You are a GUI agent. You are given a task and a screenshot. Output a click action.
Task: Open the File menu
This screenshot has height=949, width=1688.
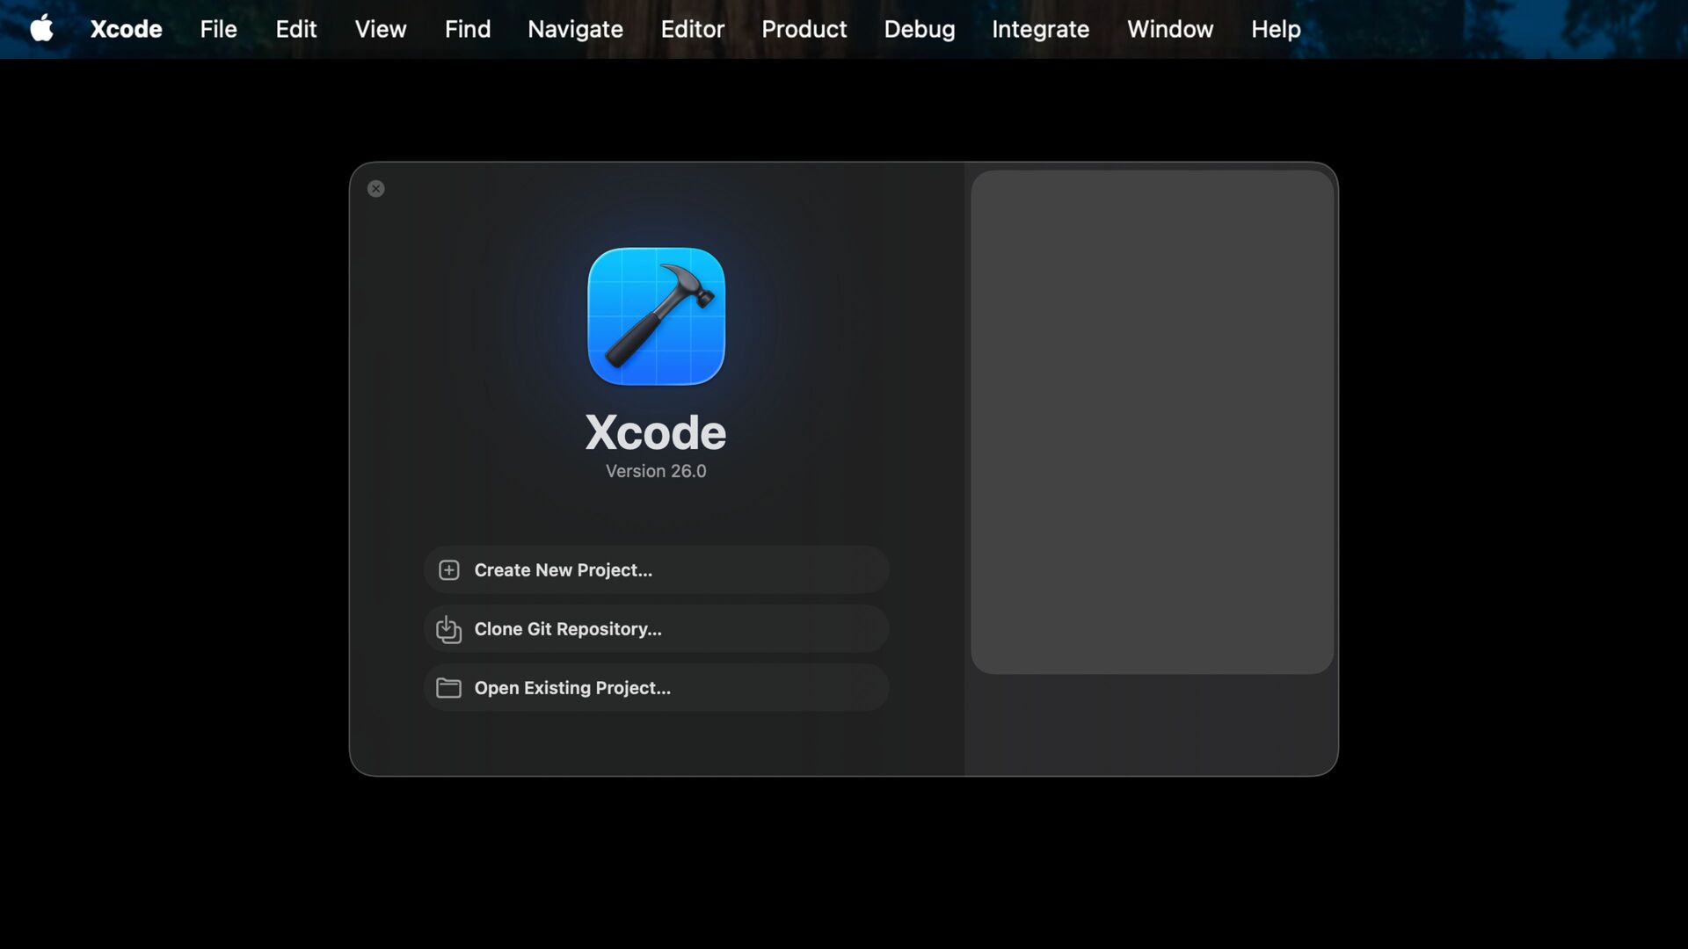click(x=218, y=29)
